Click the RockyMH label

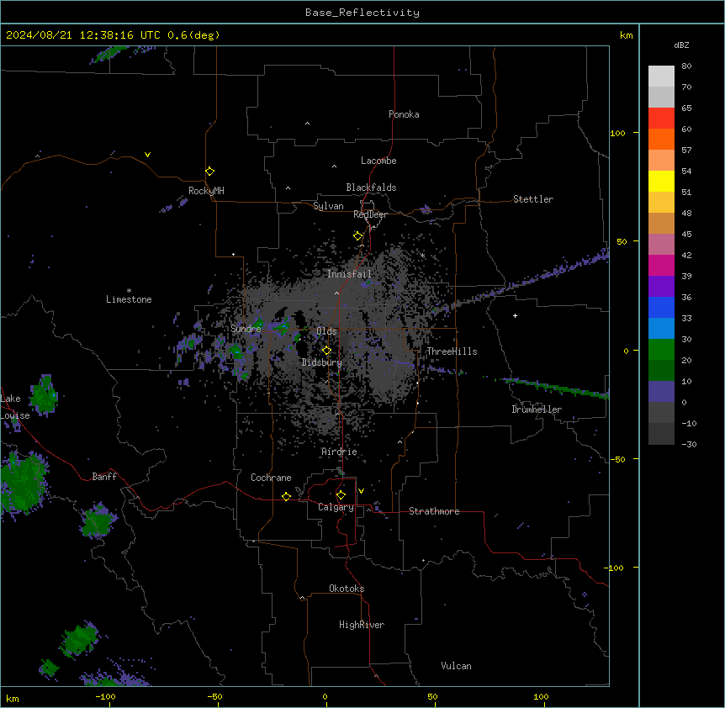tap(206, 191)
